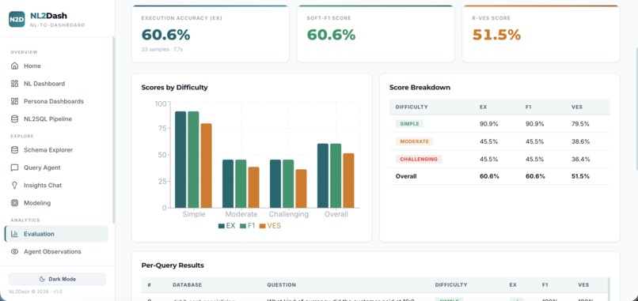638x301 pixels.
Task: Click the 38.6% VES value
Action: click(580, 141)
